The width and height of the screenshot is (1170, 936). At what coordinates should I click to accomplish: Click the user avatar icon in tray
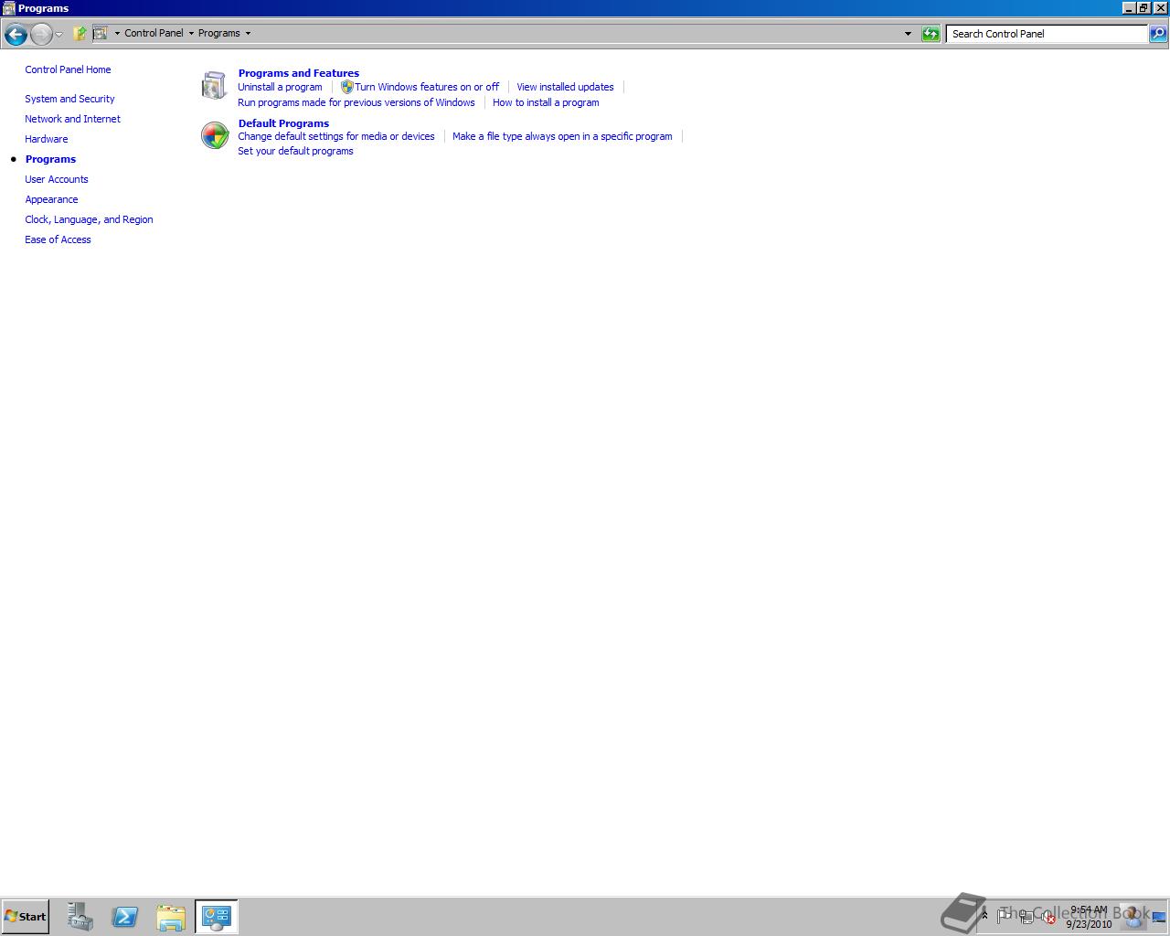click(1133, 916)
